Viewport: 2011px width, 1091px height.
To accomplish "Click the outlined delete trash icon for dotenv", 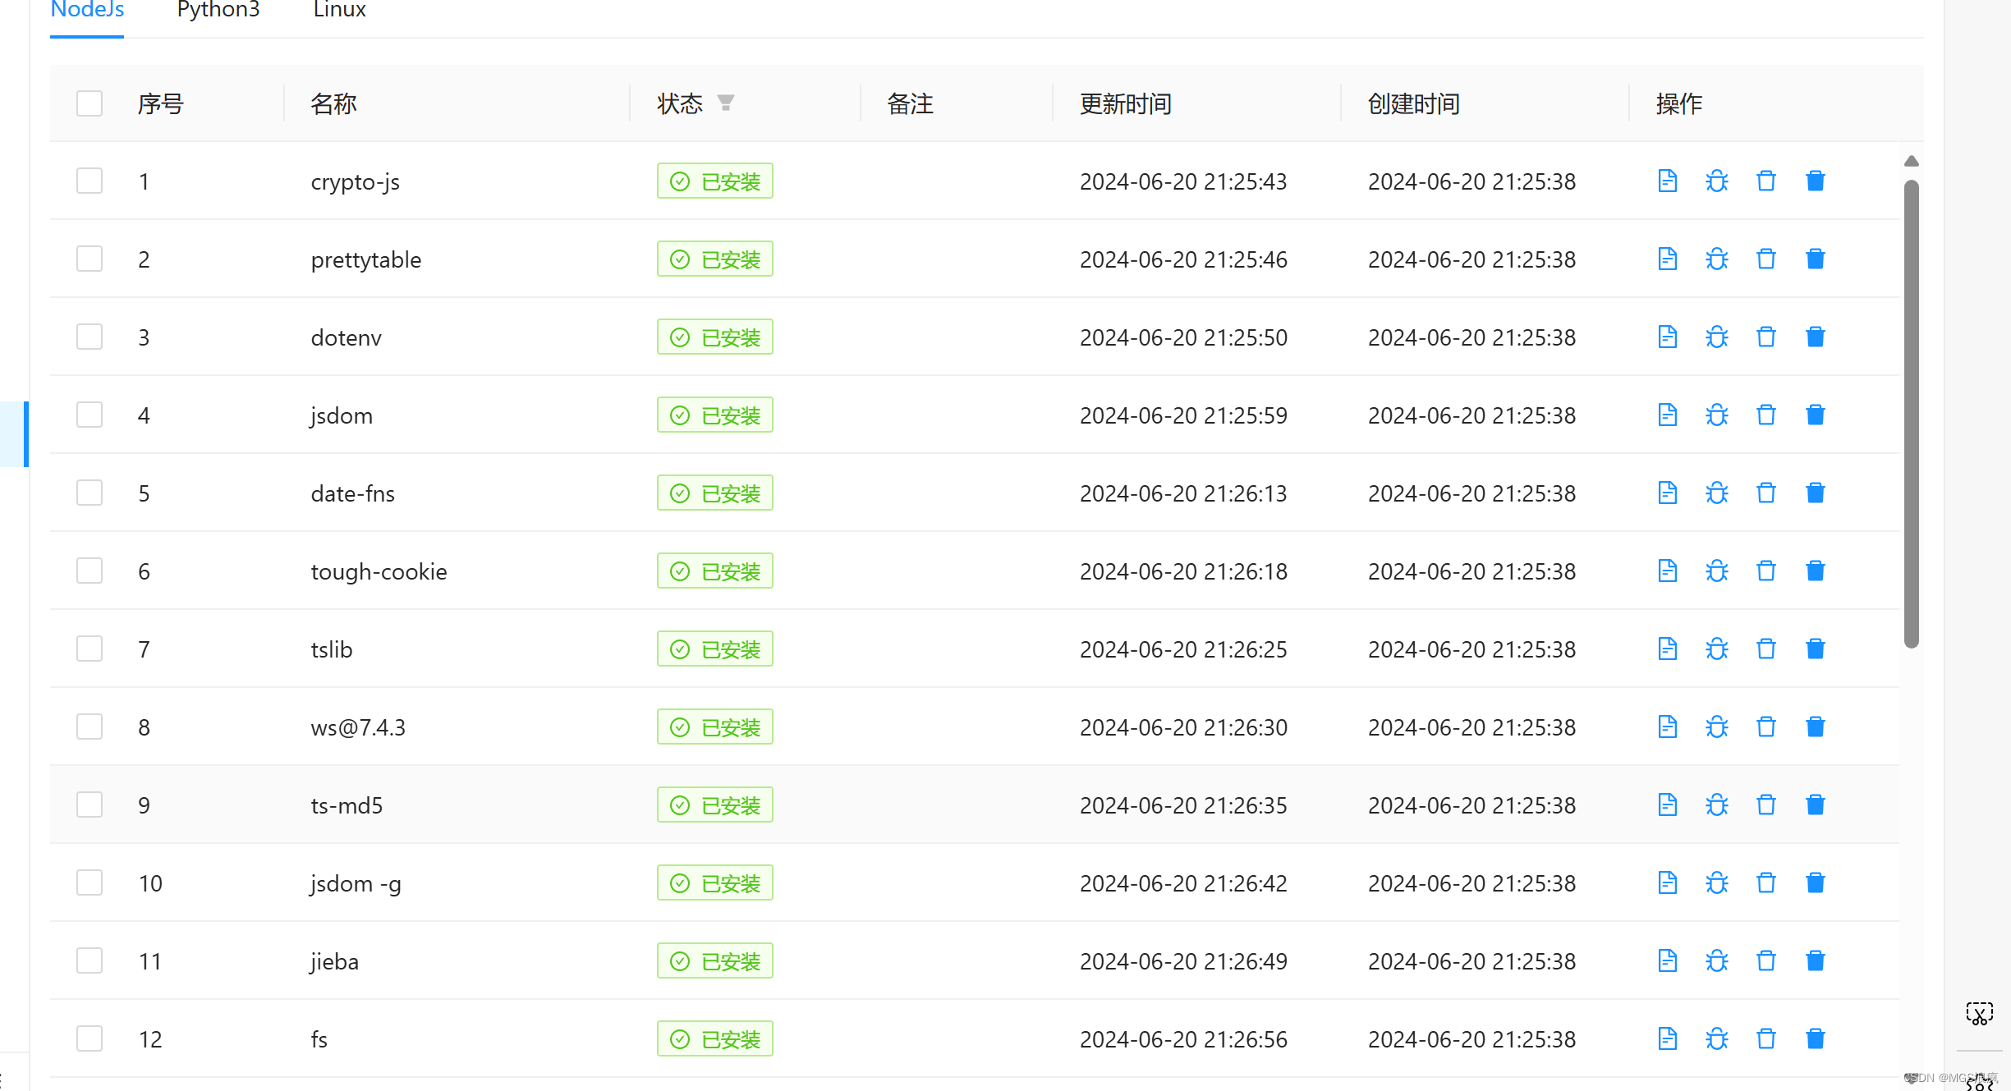I will click(x=1765, y=337).
